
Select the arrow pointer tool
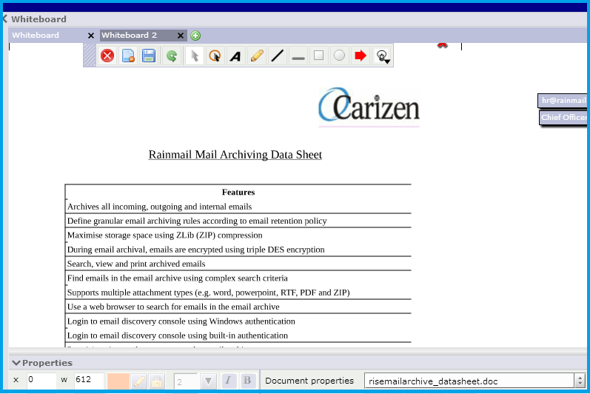194,56
